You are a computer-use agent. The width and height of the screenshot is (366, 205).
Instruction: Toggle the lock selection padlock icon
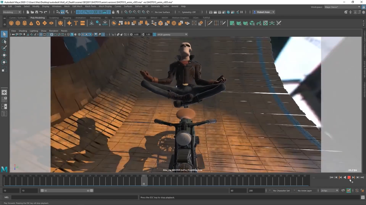point(113,12)
